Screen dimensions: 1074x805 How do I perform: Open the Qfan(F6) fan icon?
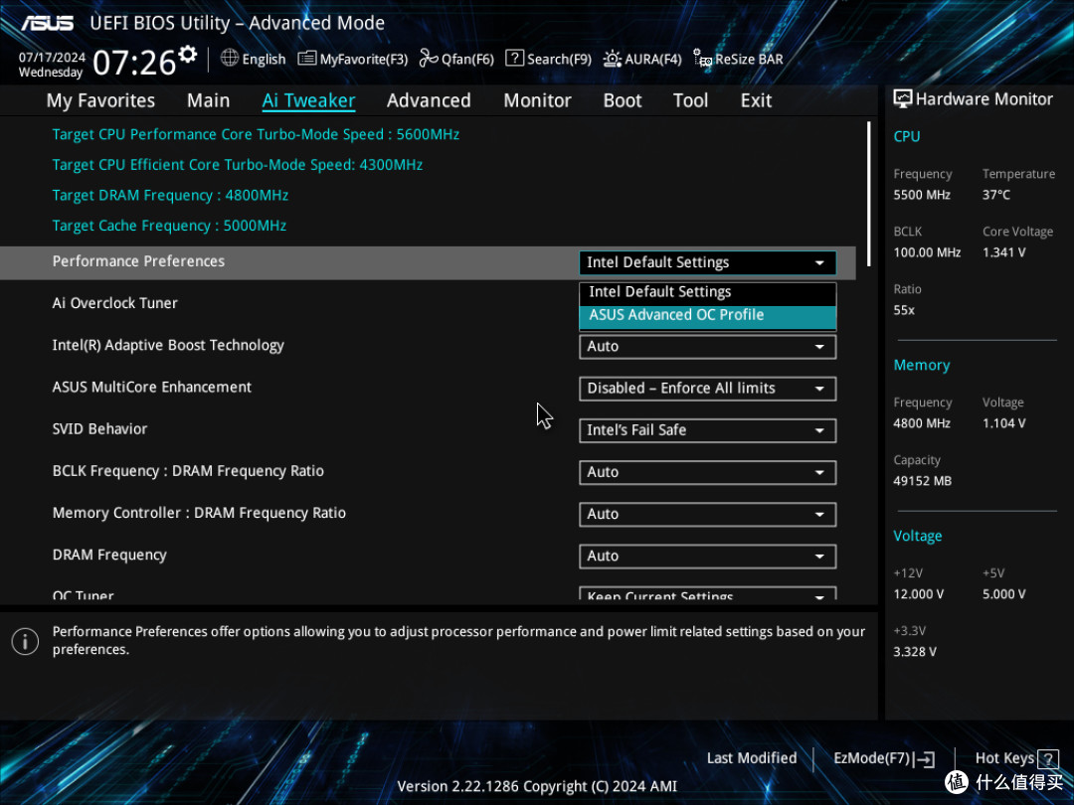[x=429, y=59]
